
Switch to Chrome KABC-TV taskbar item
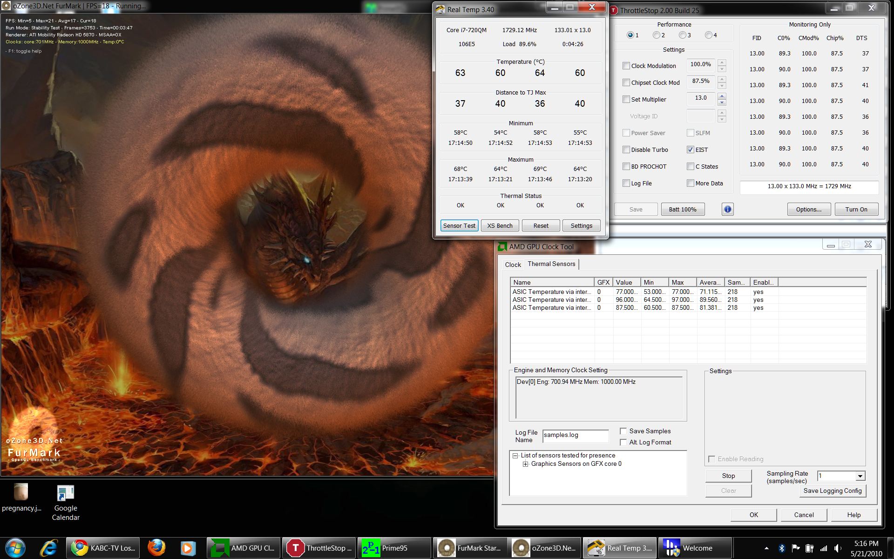coord(103,548)
